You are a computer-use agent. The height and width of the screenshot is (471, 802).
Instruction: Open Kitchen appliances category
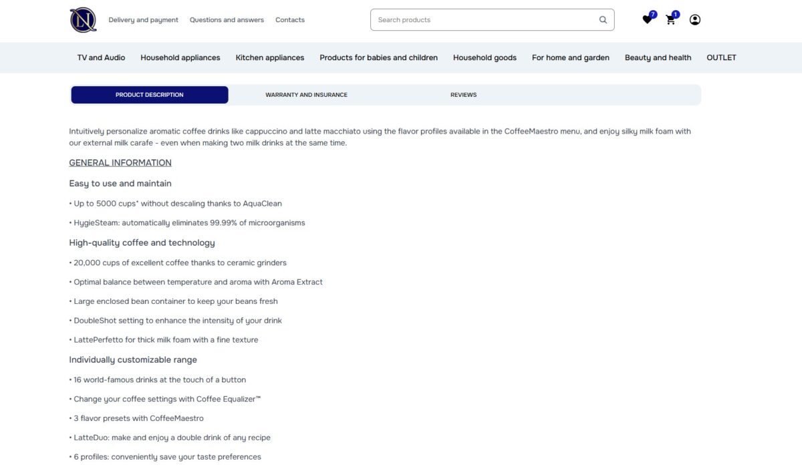[x=270, y=57]
